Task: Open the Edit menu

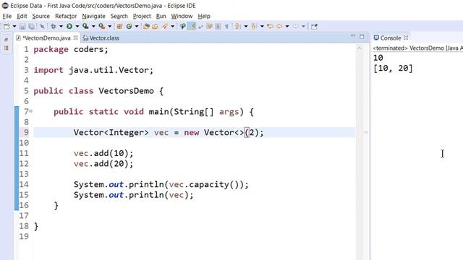Action: [22, 16]
